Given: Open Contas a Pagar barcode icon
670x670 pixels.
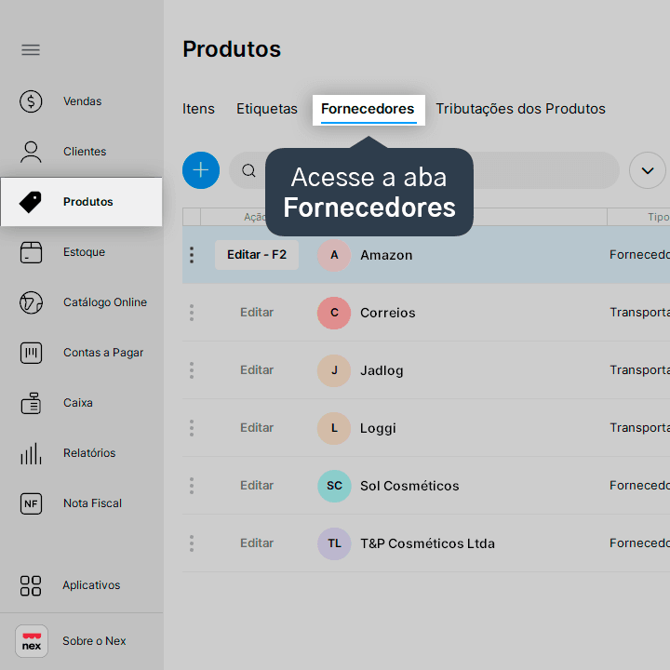Looking at the screenshot, I should click(x=31, y=353).
